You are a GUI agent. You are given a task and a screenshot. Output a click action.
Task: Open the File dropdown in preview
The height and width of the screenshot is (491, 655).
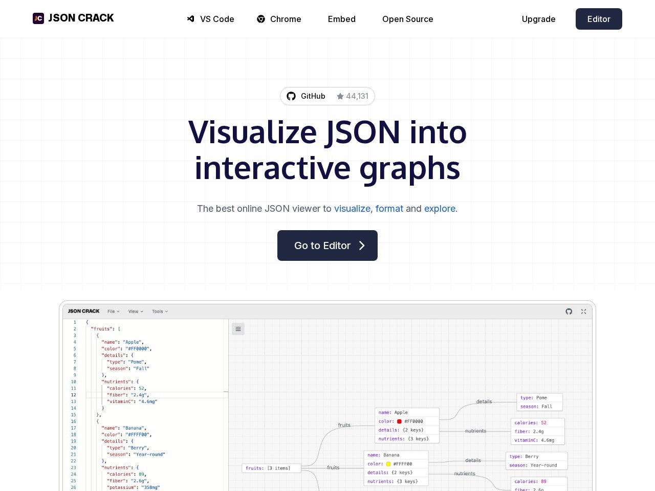114,311
